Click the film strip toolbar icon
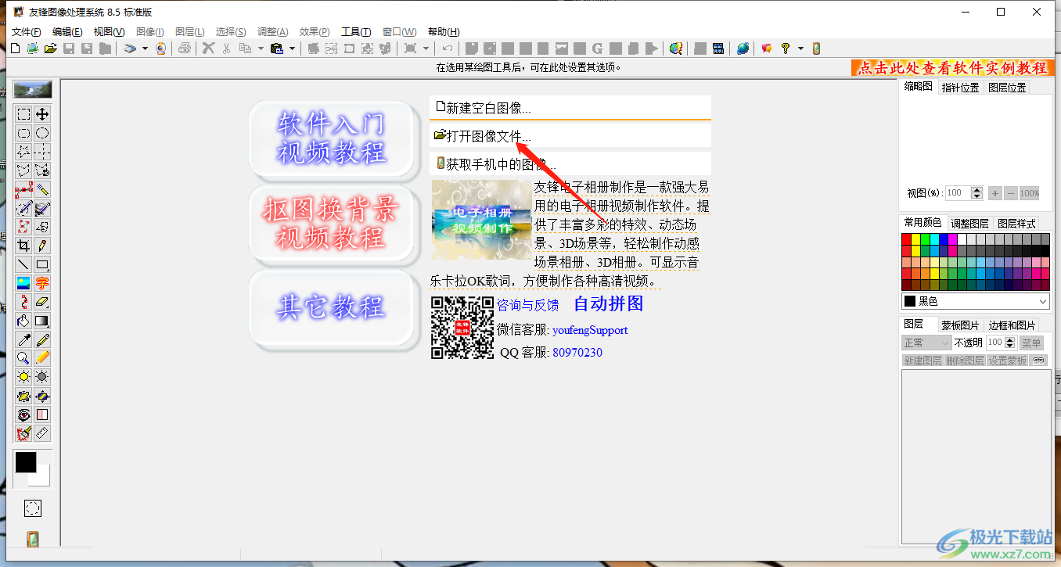1061x567 pixels. pyautogui.click(x=718, y=48)
